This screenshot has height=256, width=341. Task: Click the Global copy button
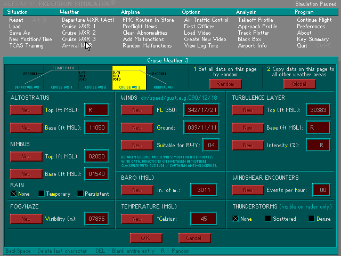pyautogui.click(x=299, y=84)
